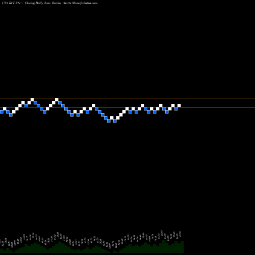This screenshot has width=255, height=255.
Task: Click the chart title text at top
Action: coord(50,3)
